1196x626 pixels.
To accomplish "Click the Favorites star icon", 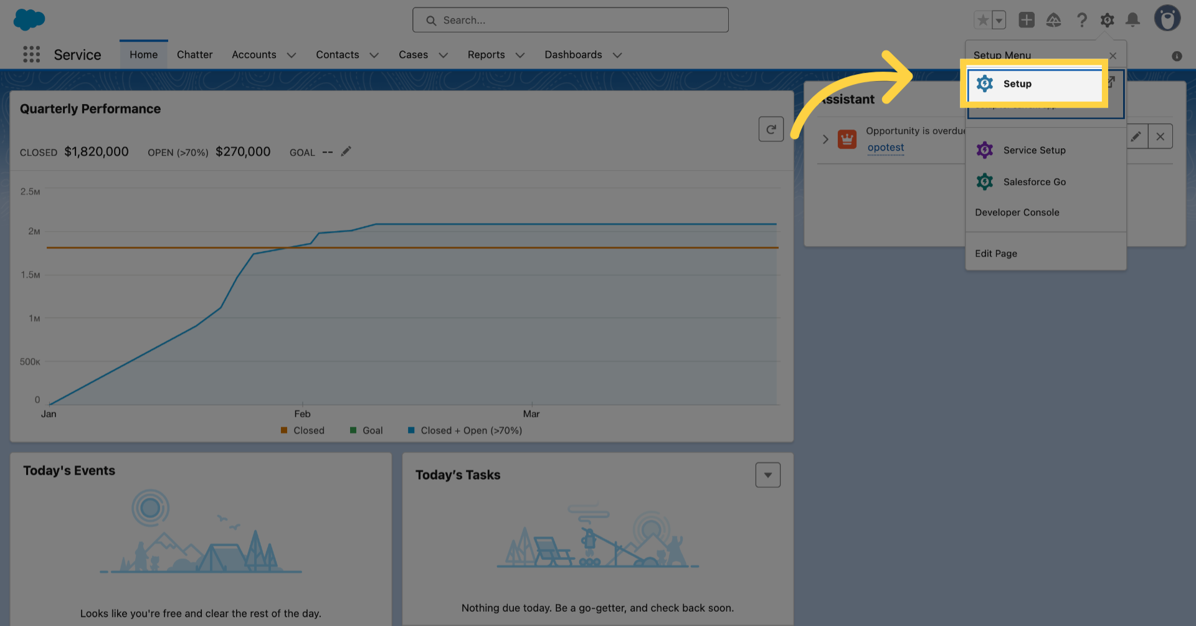I will click(x=983, y=20).
